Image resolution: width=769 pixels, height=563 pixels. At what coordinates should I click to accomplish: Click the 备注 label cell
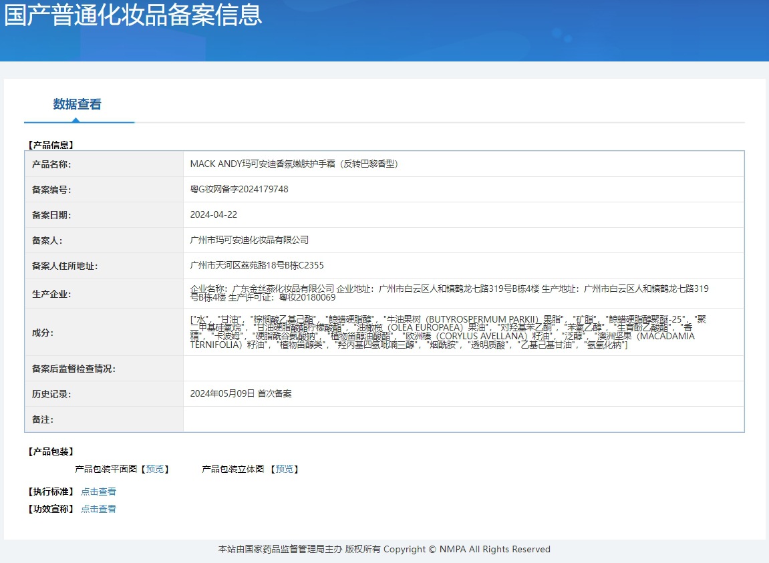coord(104,420)
